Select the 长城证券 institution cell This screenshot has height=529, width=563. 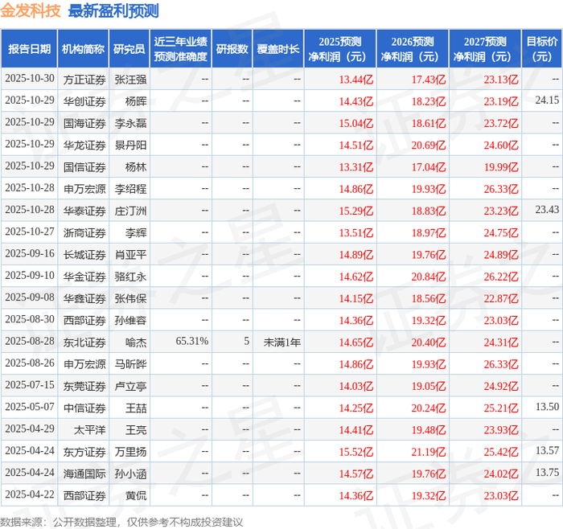pos(84,255)
